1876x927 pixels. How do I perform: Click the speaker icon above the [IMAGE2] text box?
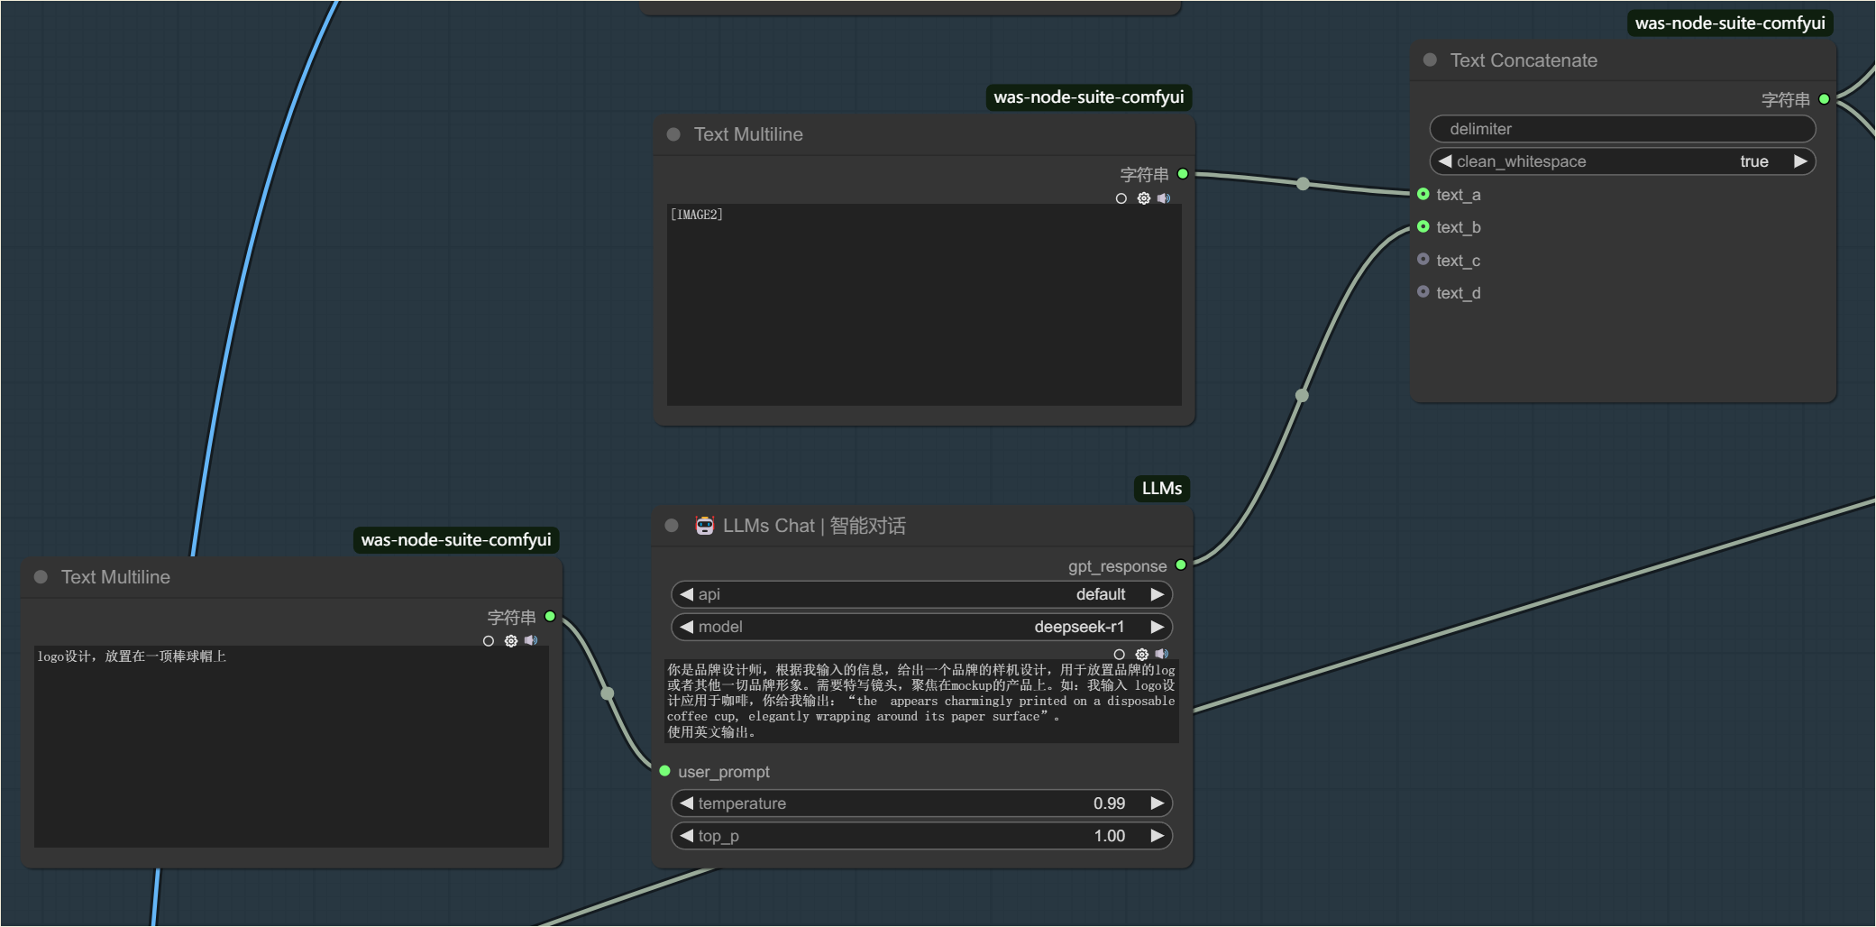click(x=1164, y=198)
